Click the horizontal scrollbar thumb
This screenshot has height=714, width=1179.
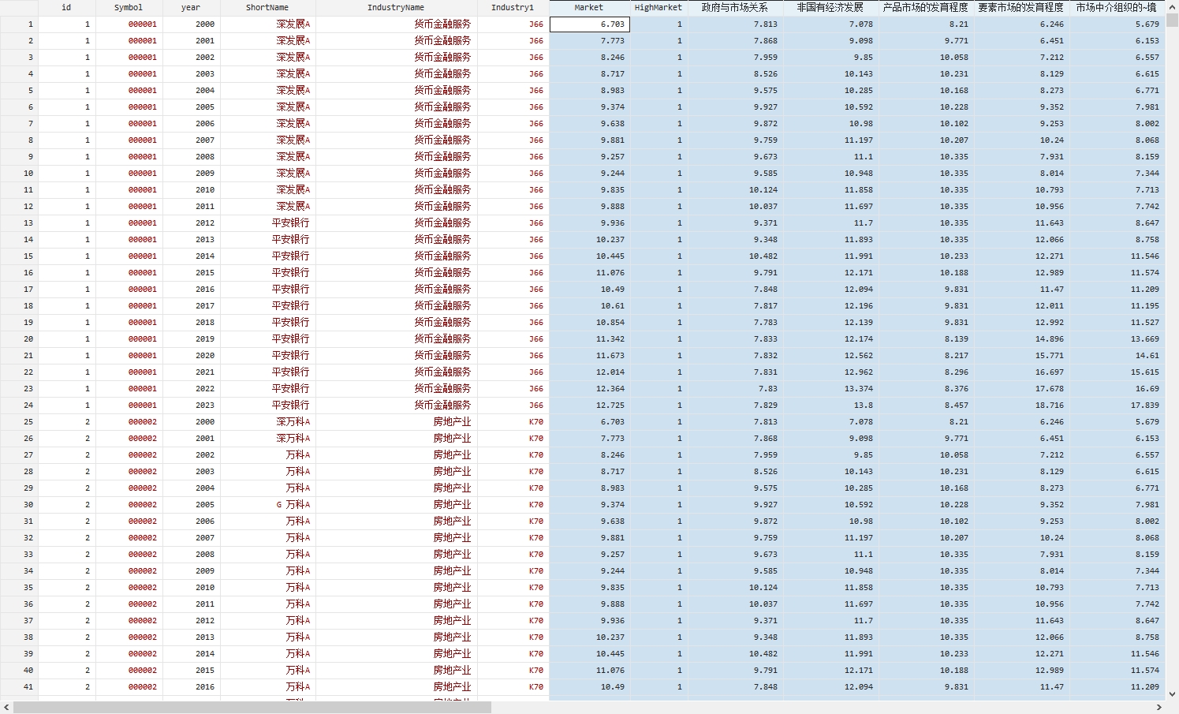click(252, 708)
